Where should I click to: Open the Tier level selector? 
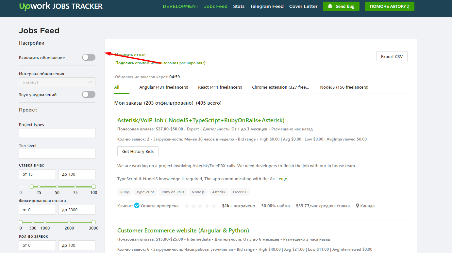click(57, 154)
